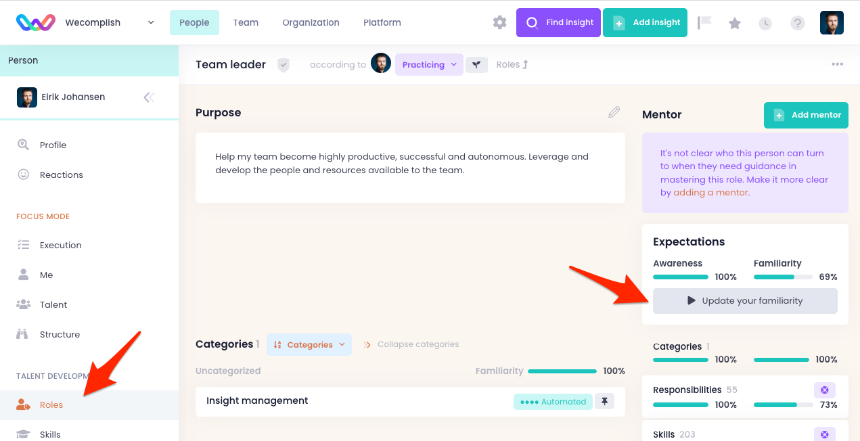The height and width of the screenshot is (441, 860).
Task: Switch to the Organization tab
Action: point(311,22)
